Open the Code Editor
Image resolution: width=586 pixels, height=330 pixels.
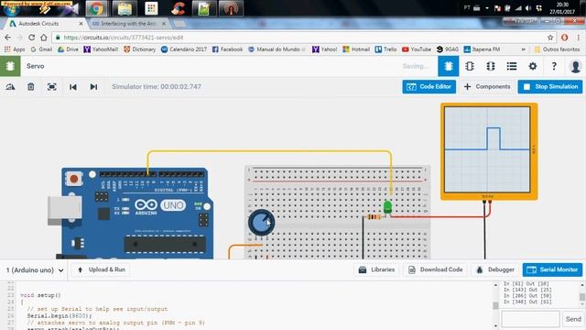click(x=429, y=87)
